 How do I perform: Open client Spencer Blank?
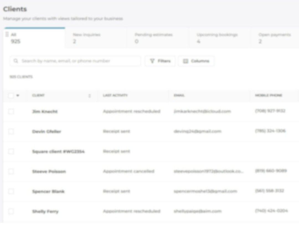pyautogui.click(x=48, y=191)
